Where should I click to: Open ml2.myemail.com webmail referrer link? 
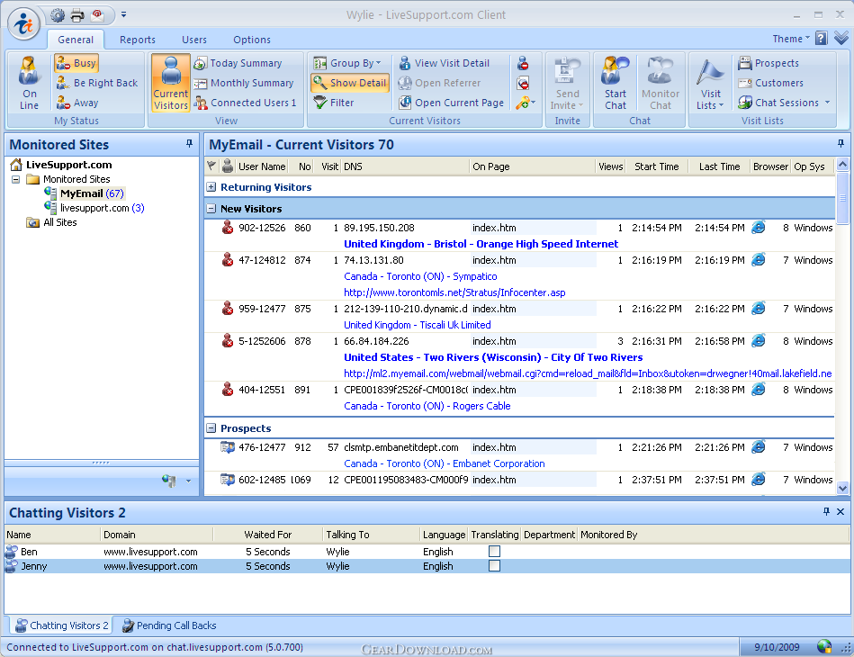point(588,373)
